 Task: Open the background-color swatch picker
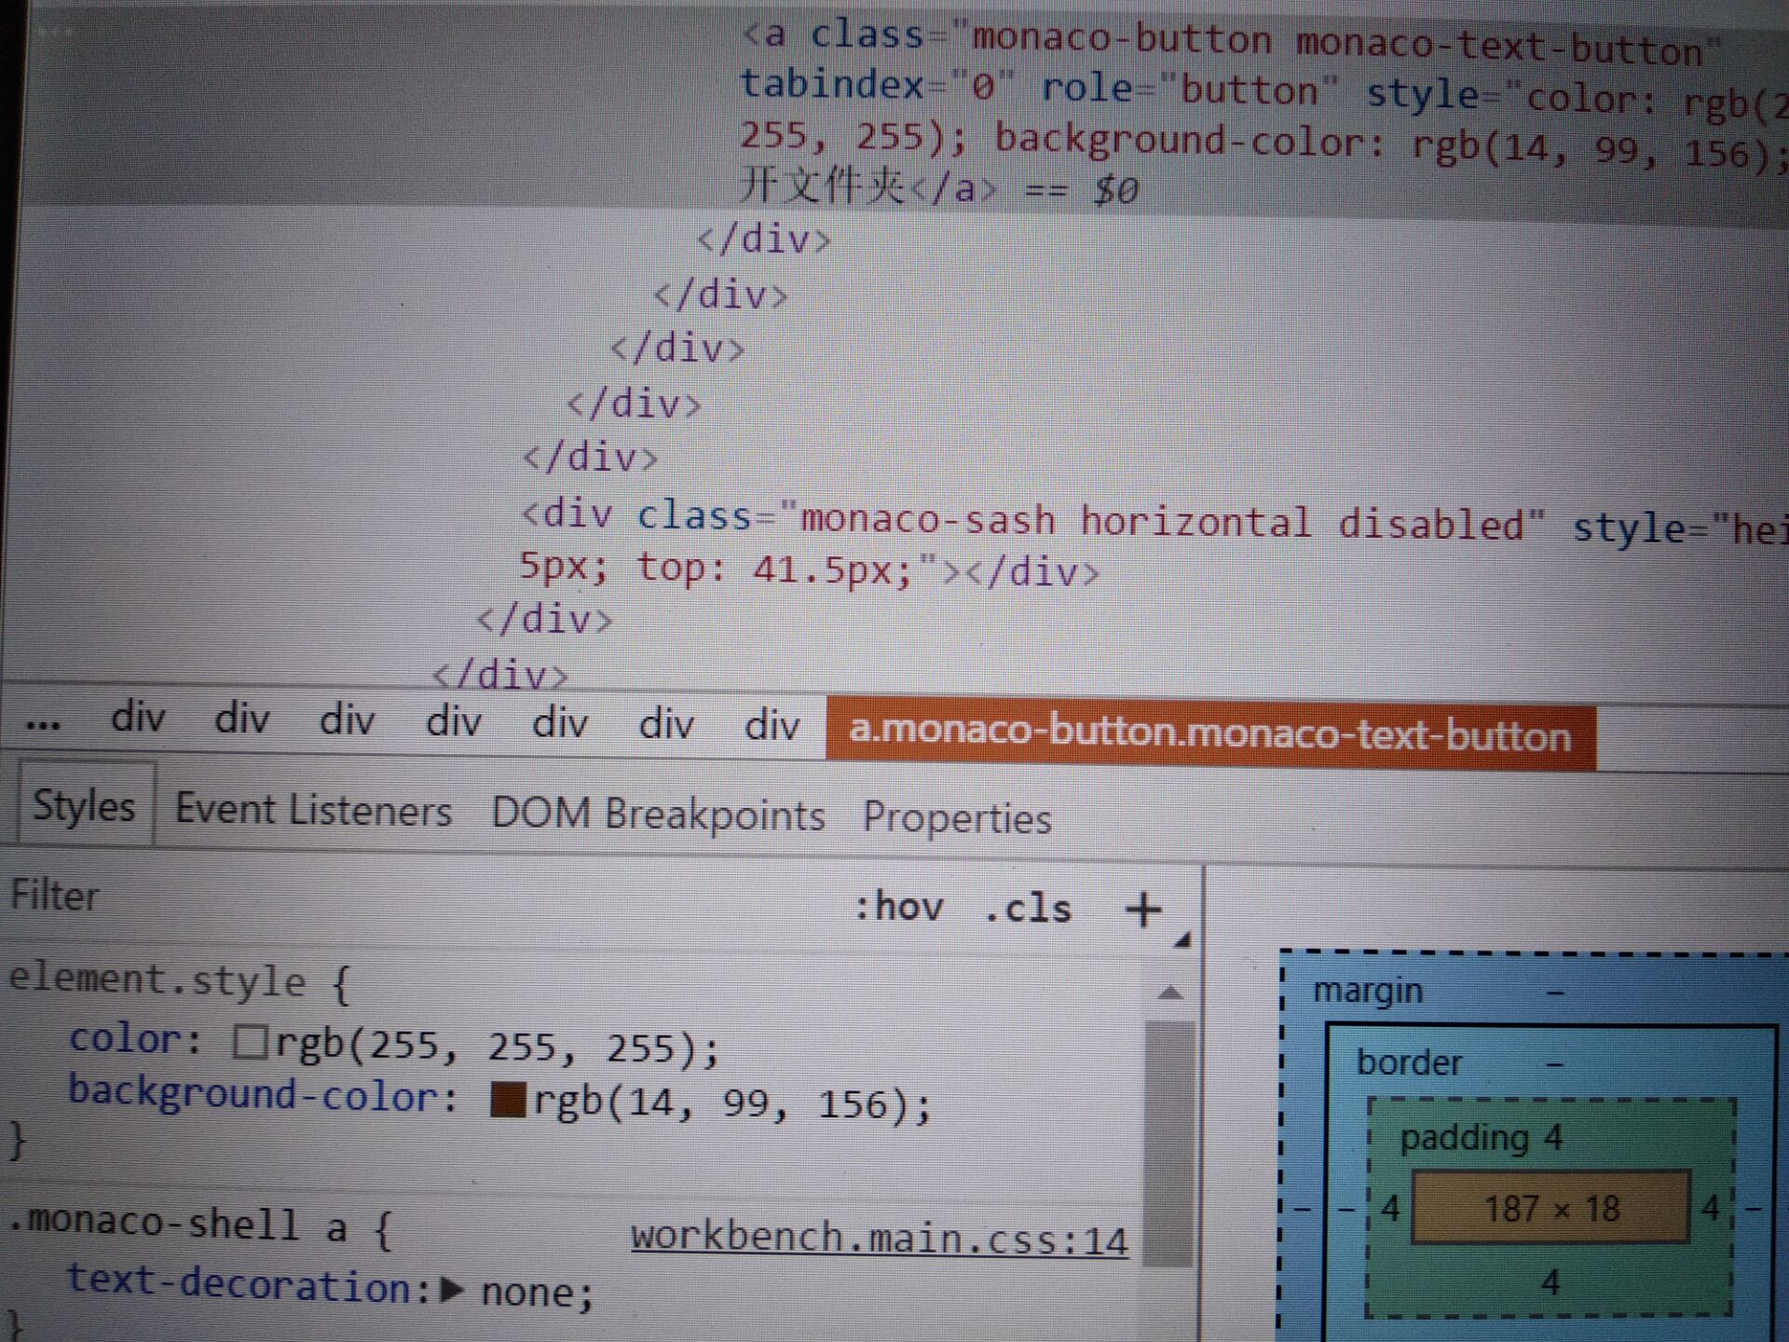507,1100
